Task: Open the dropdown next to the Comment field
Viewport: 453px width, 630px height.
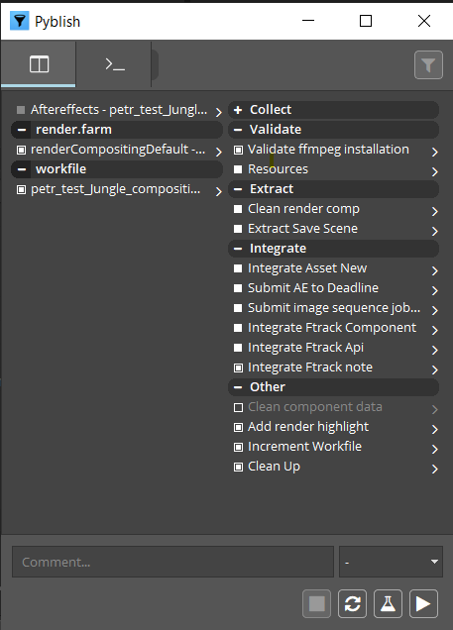Action: tap(391, 562)
